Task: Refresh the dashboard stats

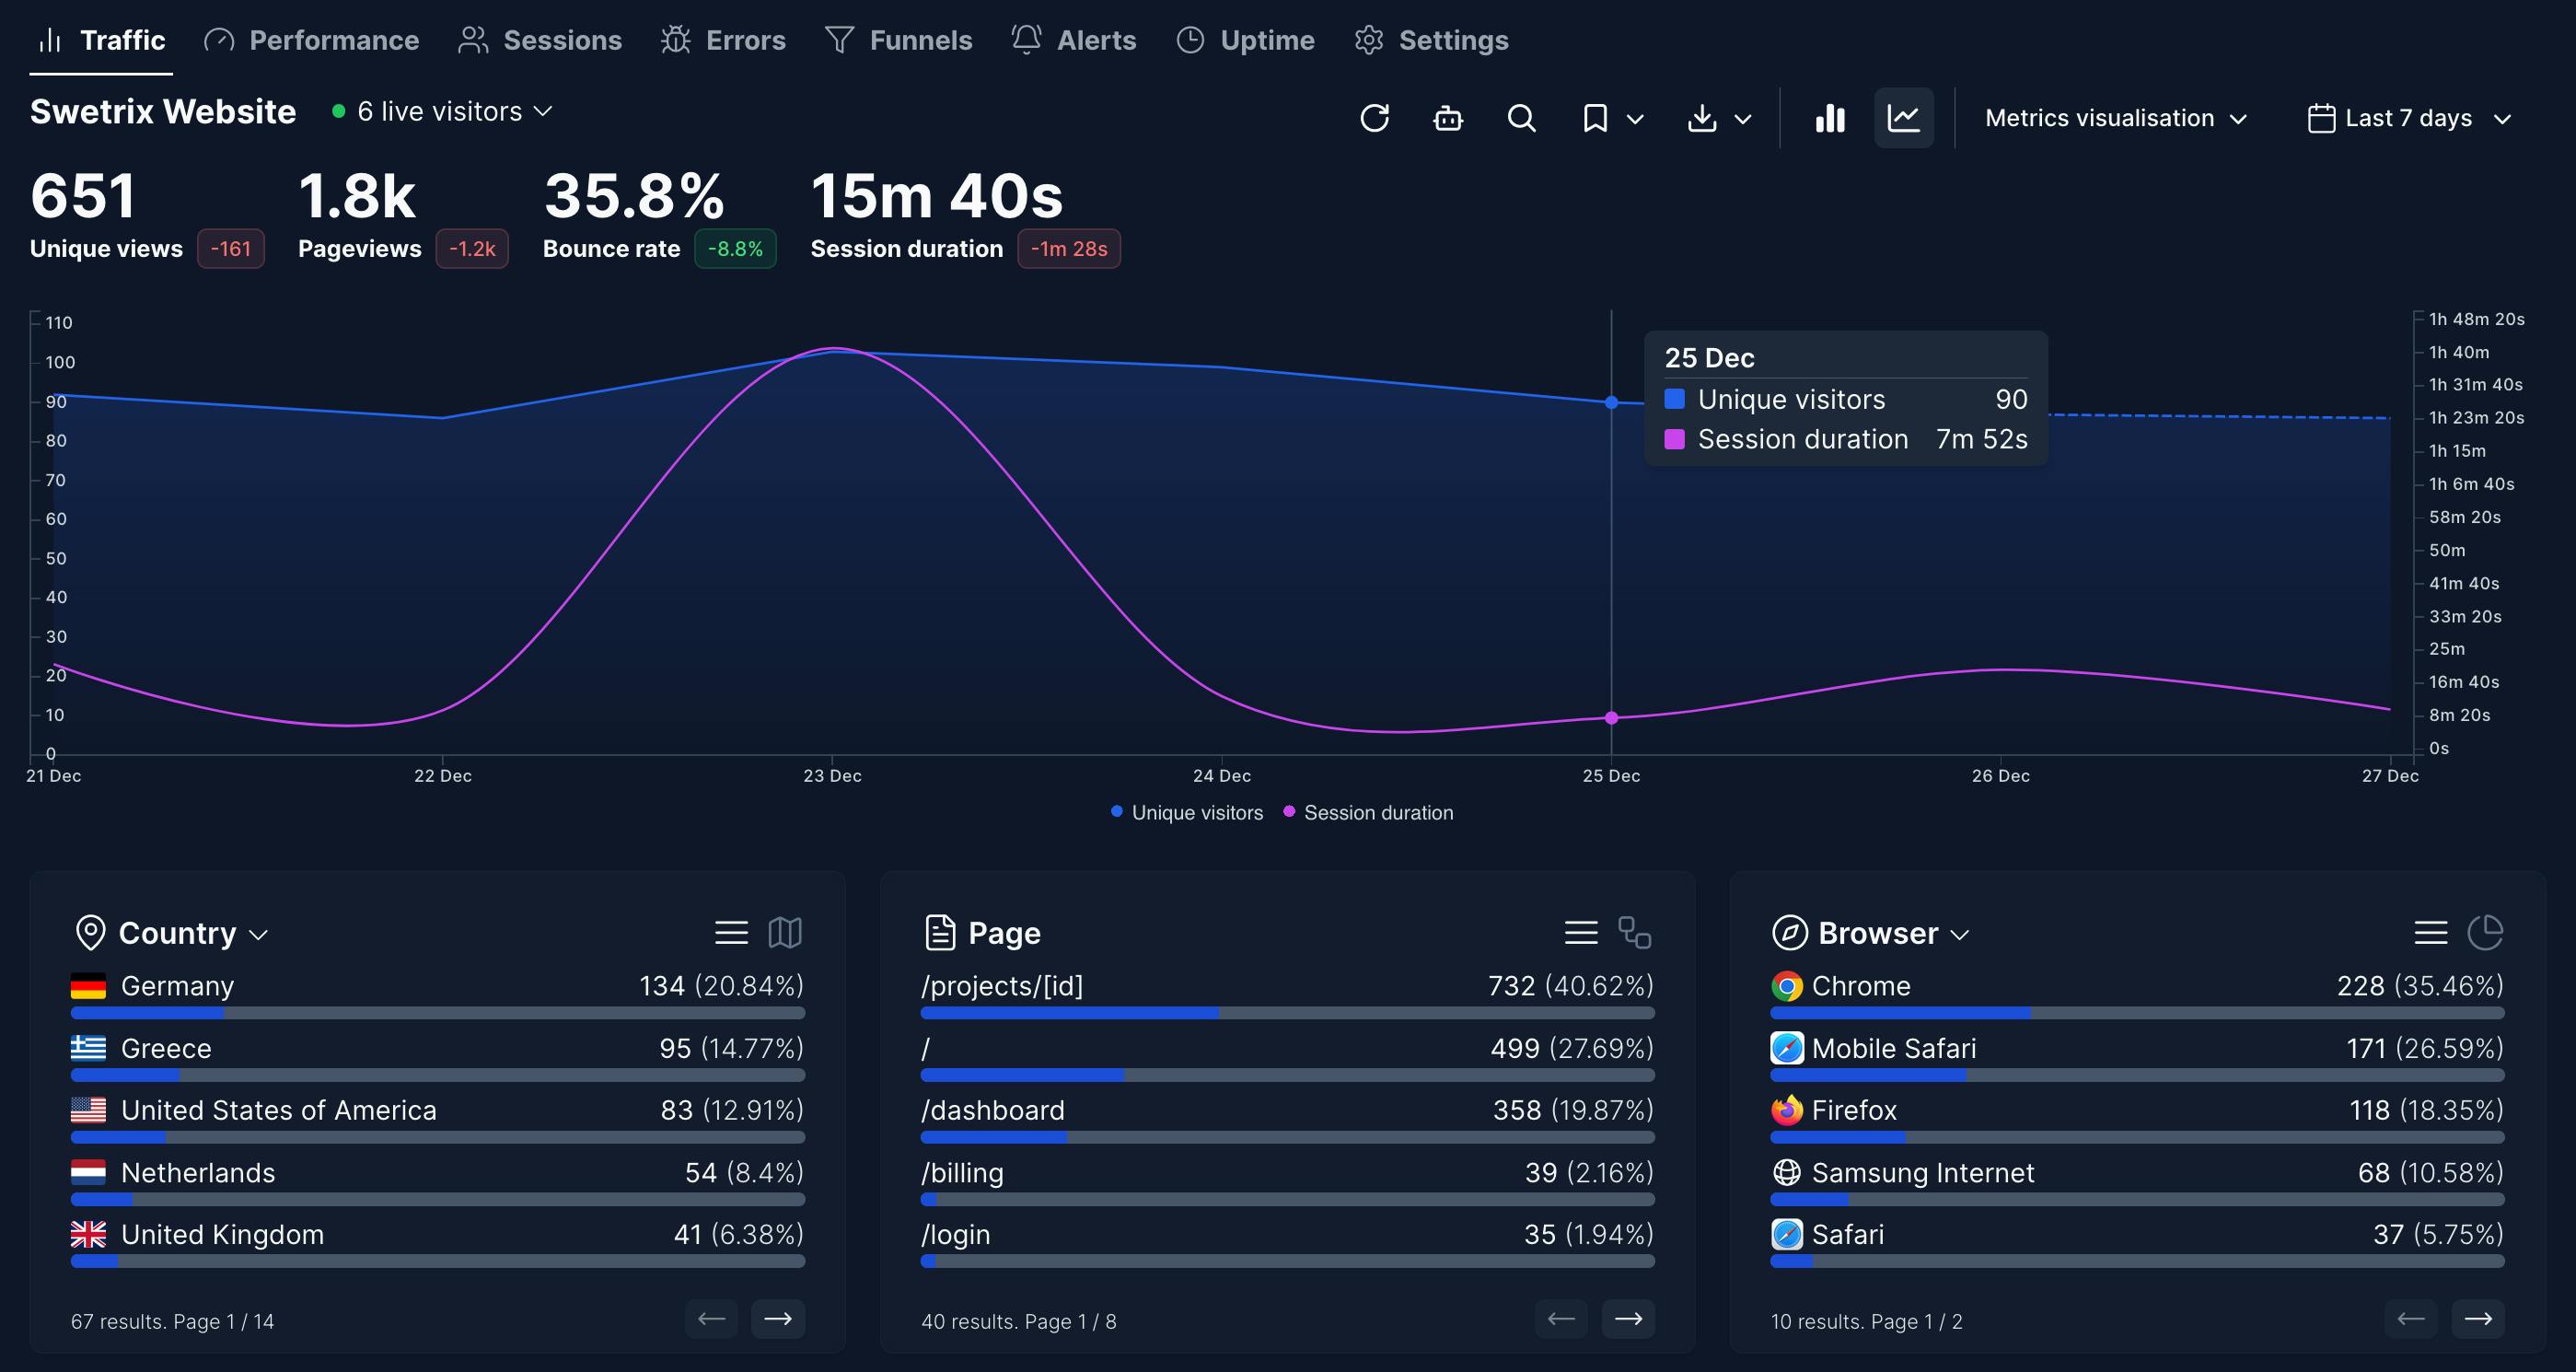Action: tap(1374, 118)
